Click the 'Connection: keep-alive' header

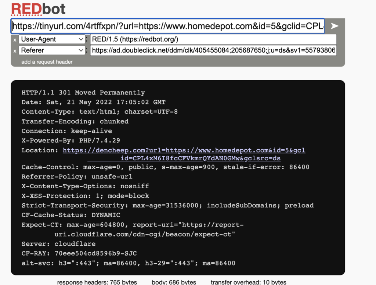tap(67, 131)
